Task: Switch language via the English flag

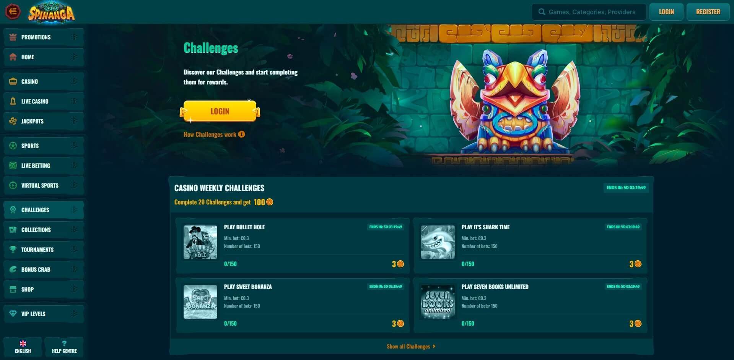Action: (23, 344)
